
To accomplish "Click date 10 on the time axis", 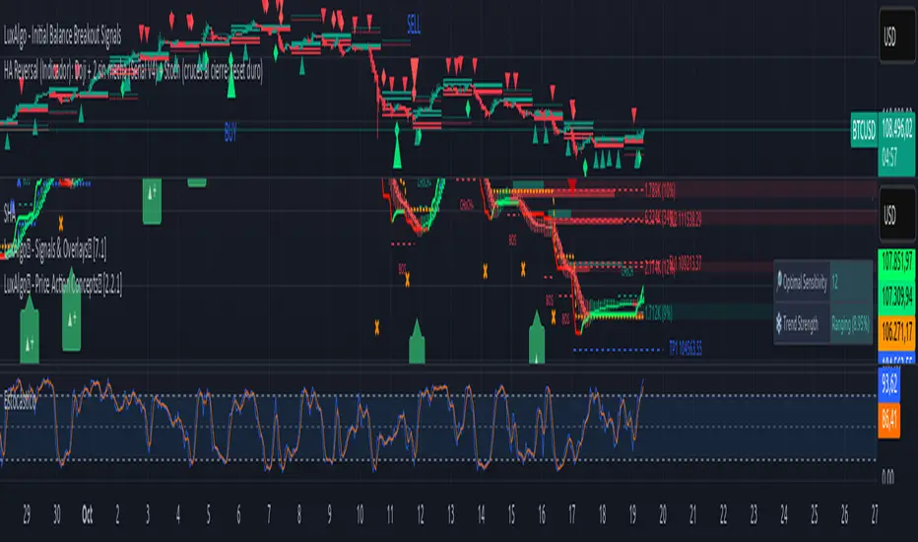I will [x=360, y=515].
